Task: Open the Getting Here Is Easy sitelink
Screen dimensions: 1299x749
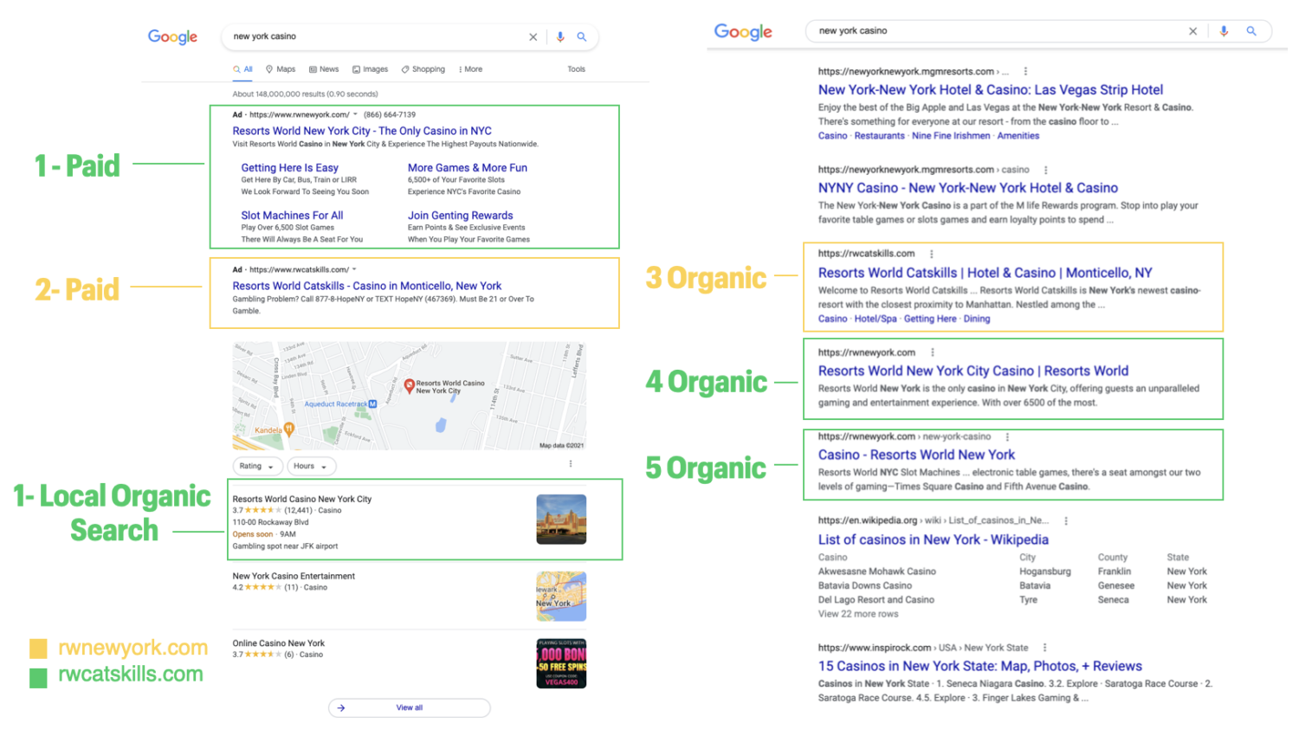Action: tap(289, 168)
